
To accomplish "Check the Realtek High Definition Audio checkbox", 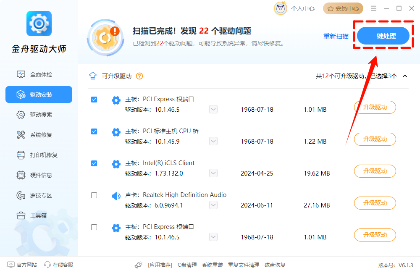I will (x=94, y=195).
